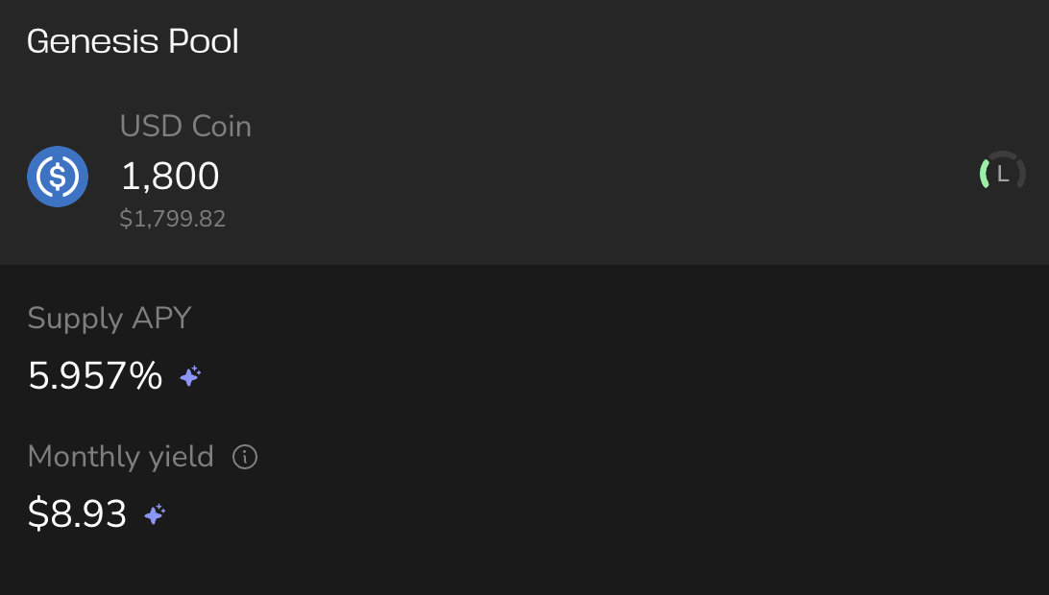This screenshot has width=1049, height=595.
Task: Click the Supply APY label
Action: [x=110, y=318]
